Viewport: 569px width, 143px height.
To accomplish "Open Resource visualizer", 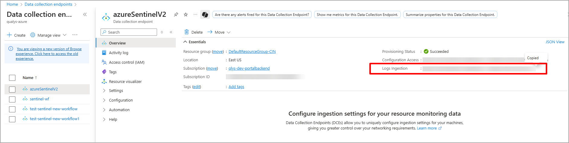I will point(125,81).
